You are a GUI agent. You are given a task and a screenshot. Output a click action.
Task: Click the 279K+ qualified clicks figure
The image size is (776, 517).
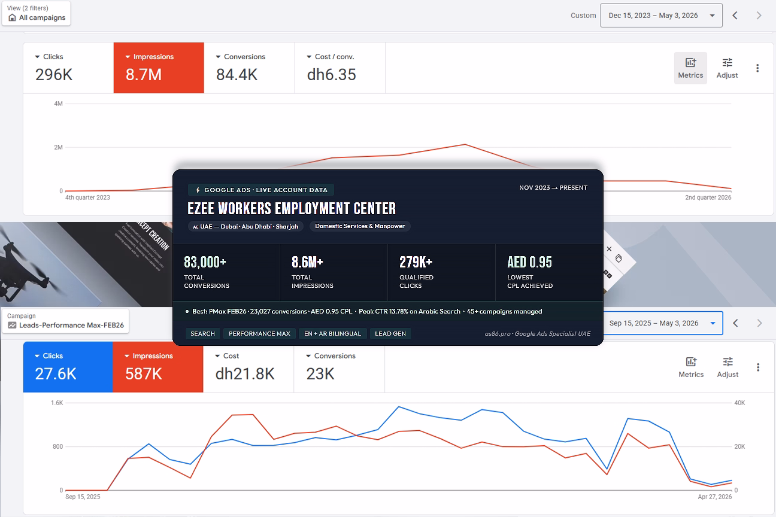point(416,262)
